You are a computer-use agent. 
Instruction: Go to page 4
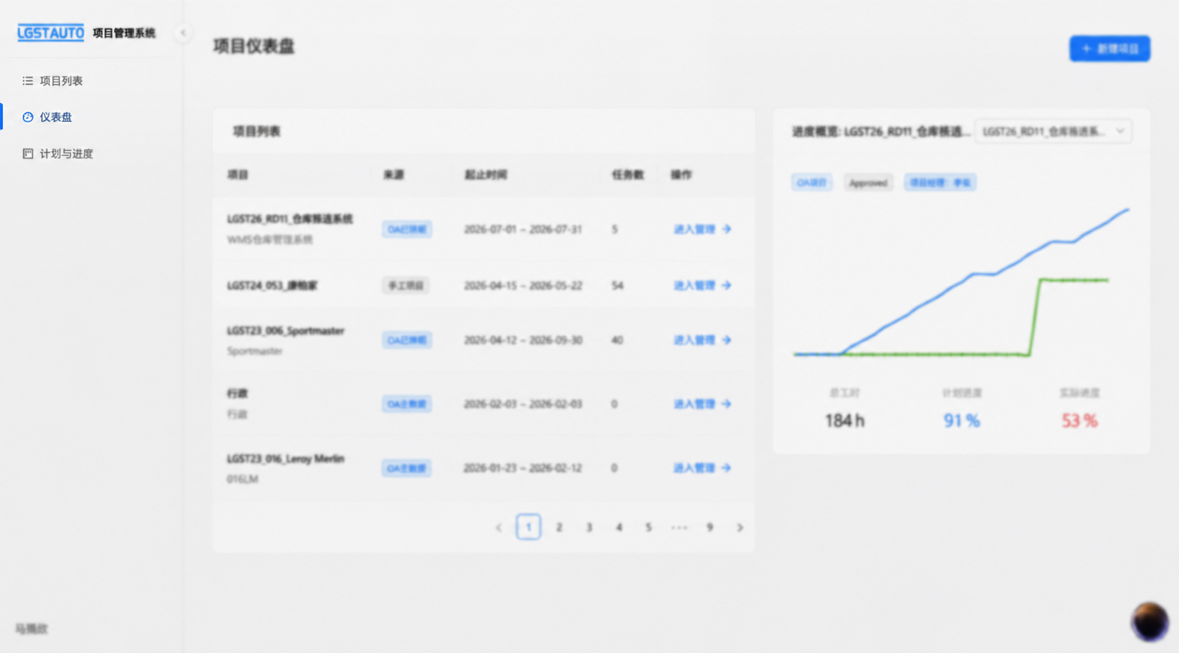point(619,527)
